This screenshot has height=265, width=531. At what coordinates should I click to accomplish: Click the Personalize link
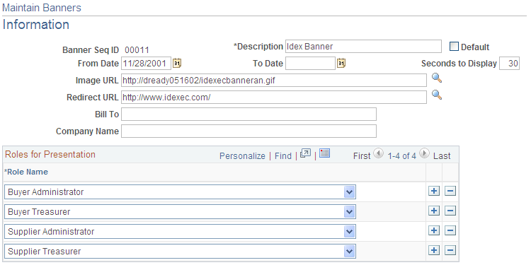[242, 156]
